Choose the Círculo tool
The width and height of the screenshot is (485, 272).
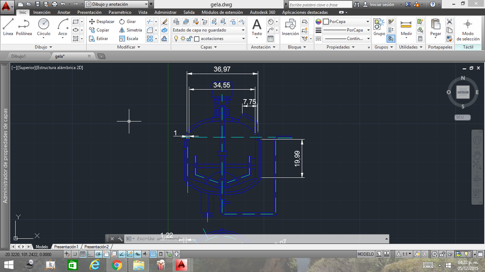coord(44,27)
